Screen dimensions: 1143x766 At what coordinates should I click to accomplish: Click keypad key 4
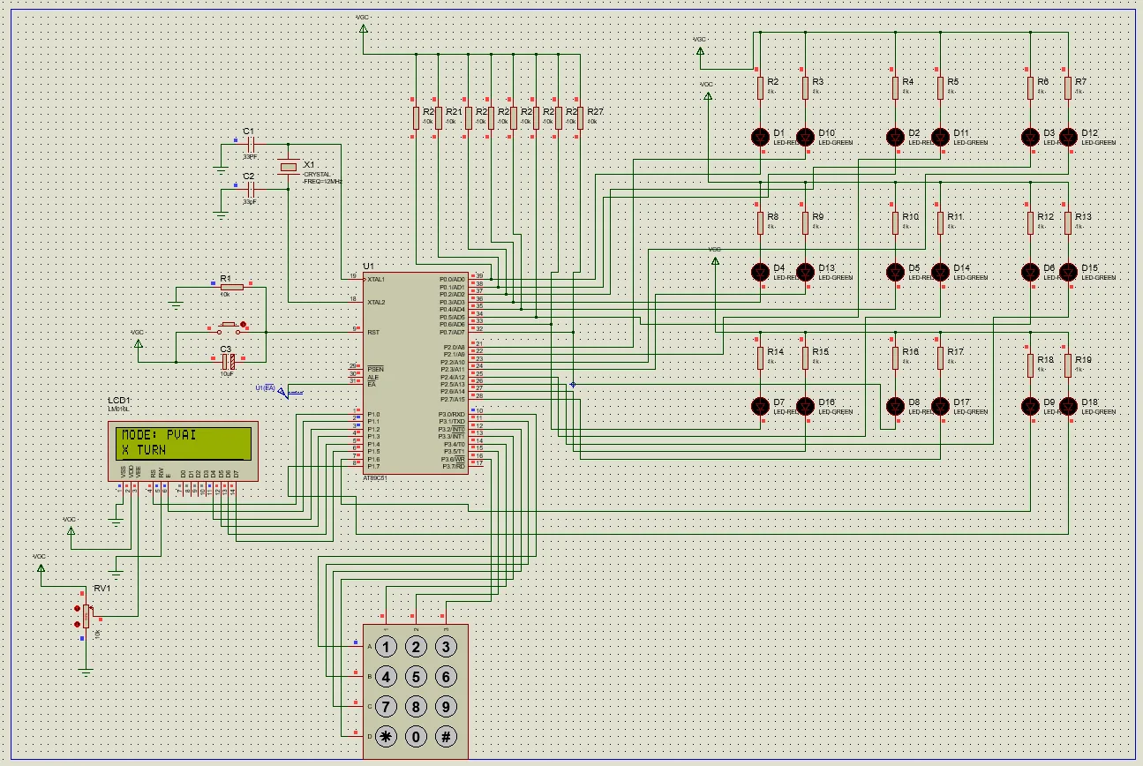(386, 677)
